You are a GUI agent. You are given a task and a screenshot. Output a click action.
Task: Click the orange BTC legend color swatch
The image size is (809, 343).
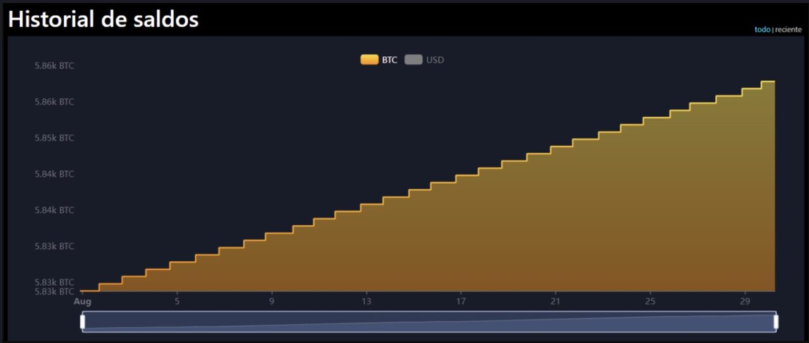click(369, 60)
